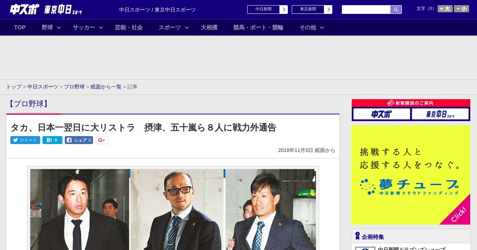Image resolution: width=477 pixels, height=250 pixels.
Task: Go to 中日スポーツ breadcrumb link
Action: [x=43, y=87]
